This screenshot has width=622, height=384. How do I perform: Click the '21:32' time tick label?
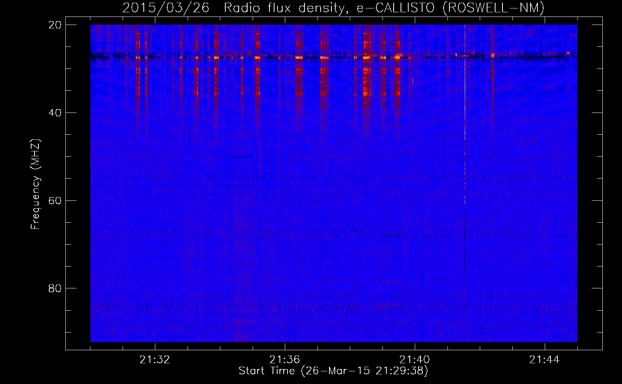[155, 360]
